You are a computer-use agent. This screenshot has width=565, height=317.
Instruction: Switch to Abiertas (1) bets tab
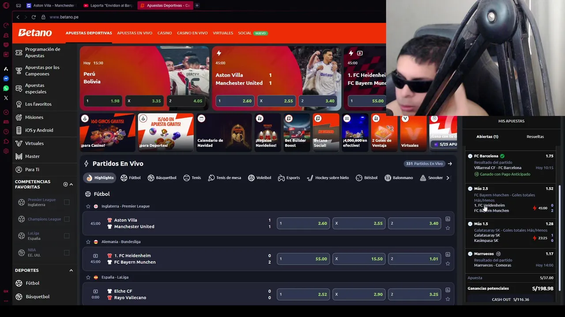[487, 136]
